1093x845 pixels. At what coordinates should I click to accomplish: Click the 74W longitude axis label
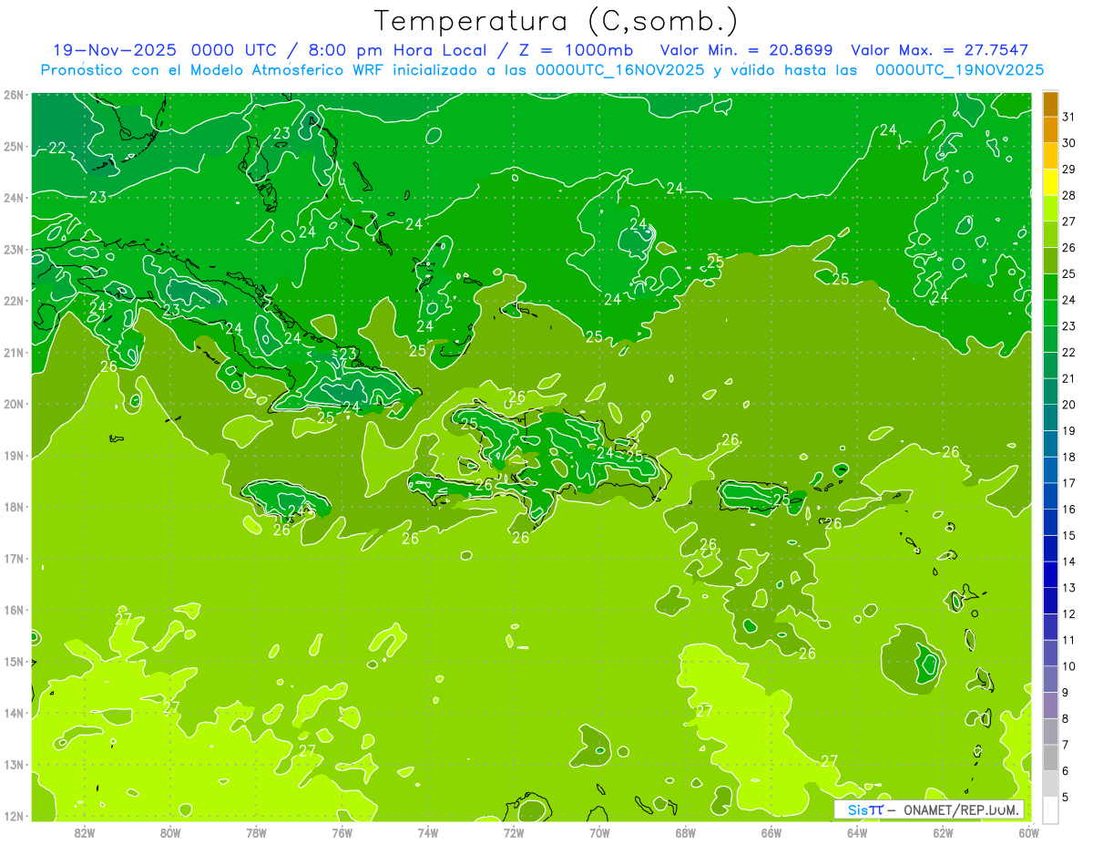tap(427, 833)
